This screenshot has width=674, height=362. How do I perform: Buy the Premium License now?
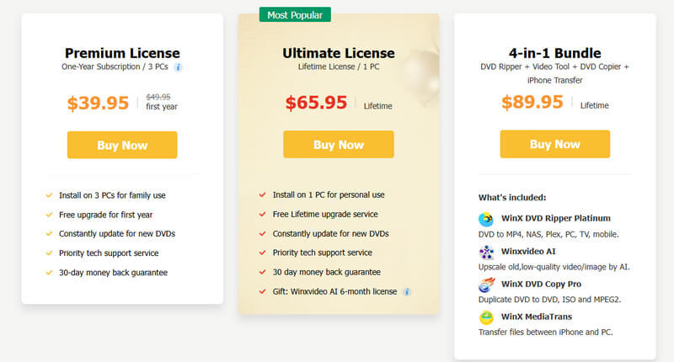pyautogui.click(x=122, y=145)
